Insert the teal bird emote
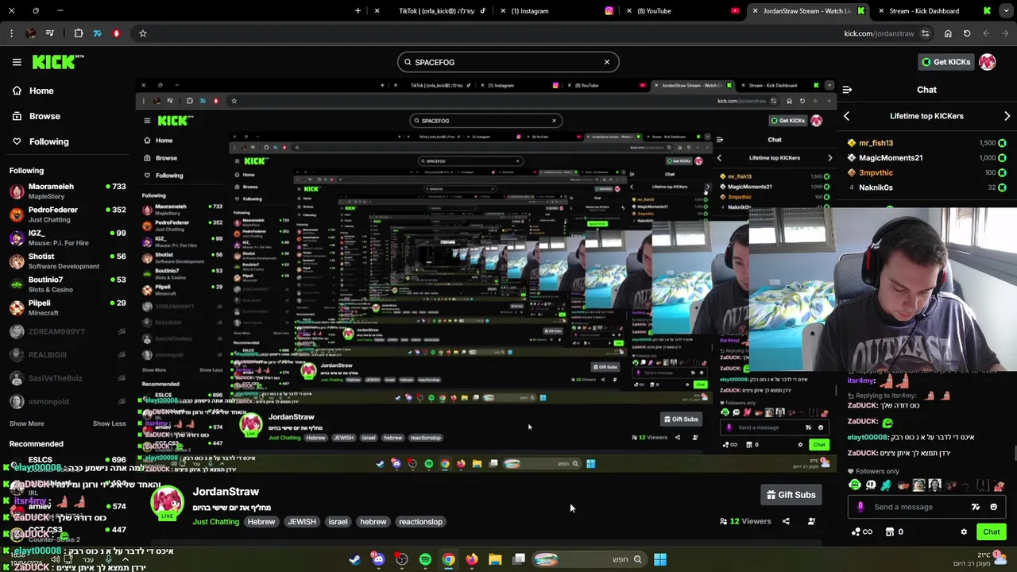This screenshot has width=1017, height=572. [886, 485]
